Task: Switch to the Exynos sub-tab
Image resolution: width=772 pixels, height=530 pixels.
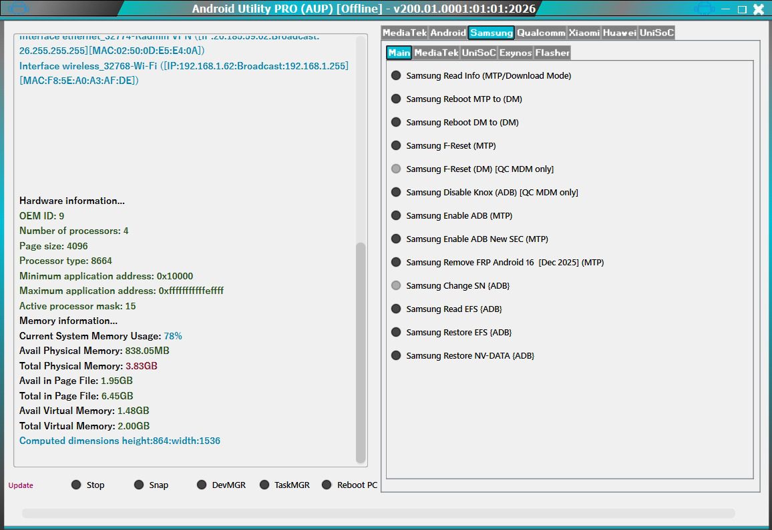Action: pyautogui.click(x=516, y=53)
